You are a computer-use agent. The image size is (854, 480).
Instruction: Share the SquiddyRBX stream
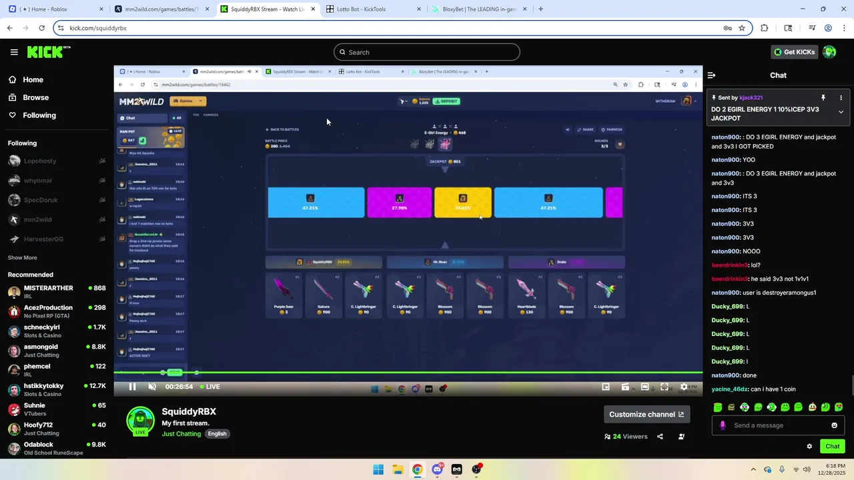(x=660, y=437)
